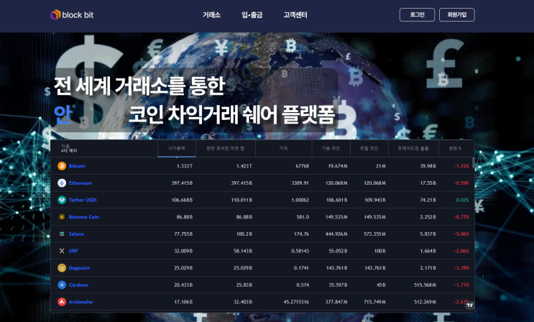The height and width of the screenshot is (322, 534).
Task: Select Bitcoin market cap 1.333T
Action: tap(185, 166)
